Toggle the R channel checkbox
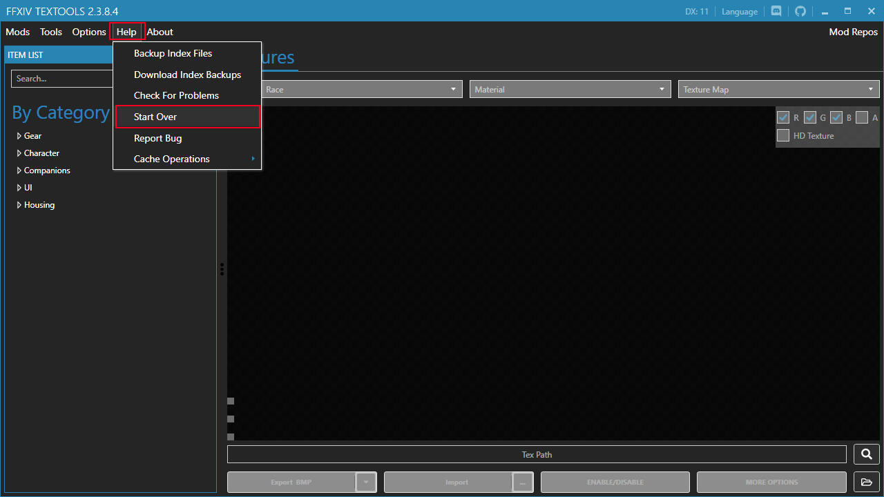The image size is (884, 497). click(783, 117)
